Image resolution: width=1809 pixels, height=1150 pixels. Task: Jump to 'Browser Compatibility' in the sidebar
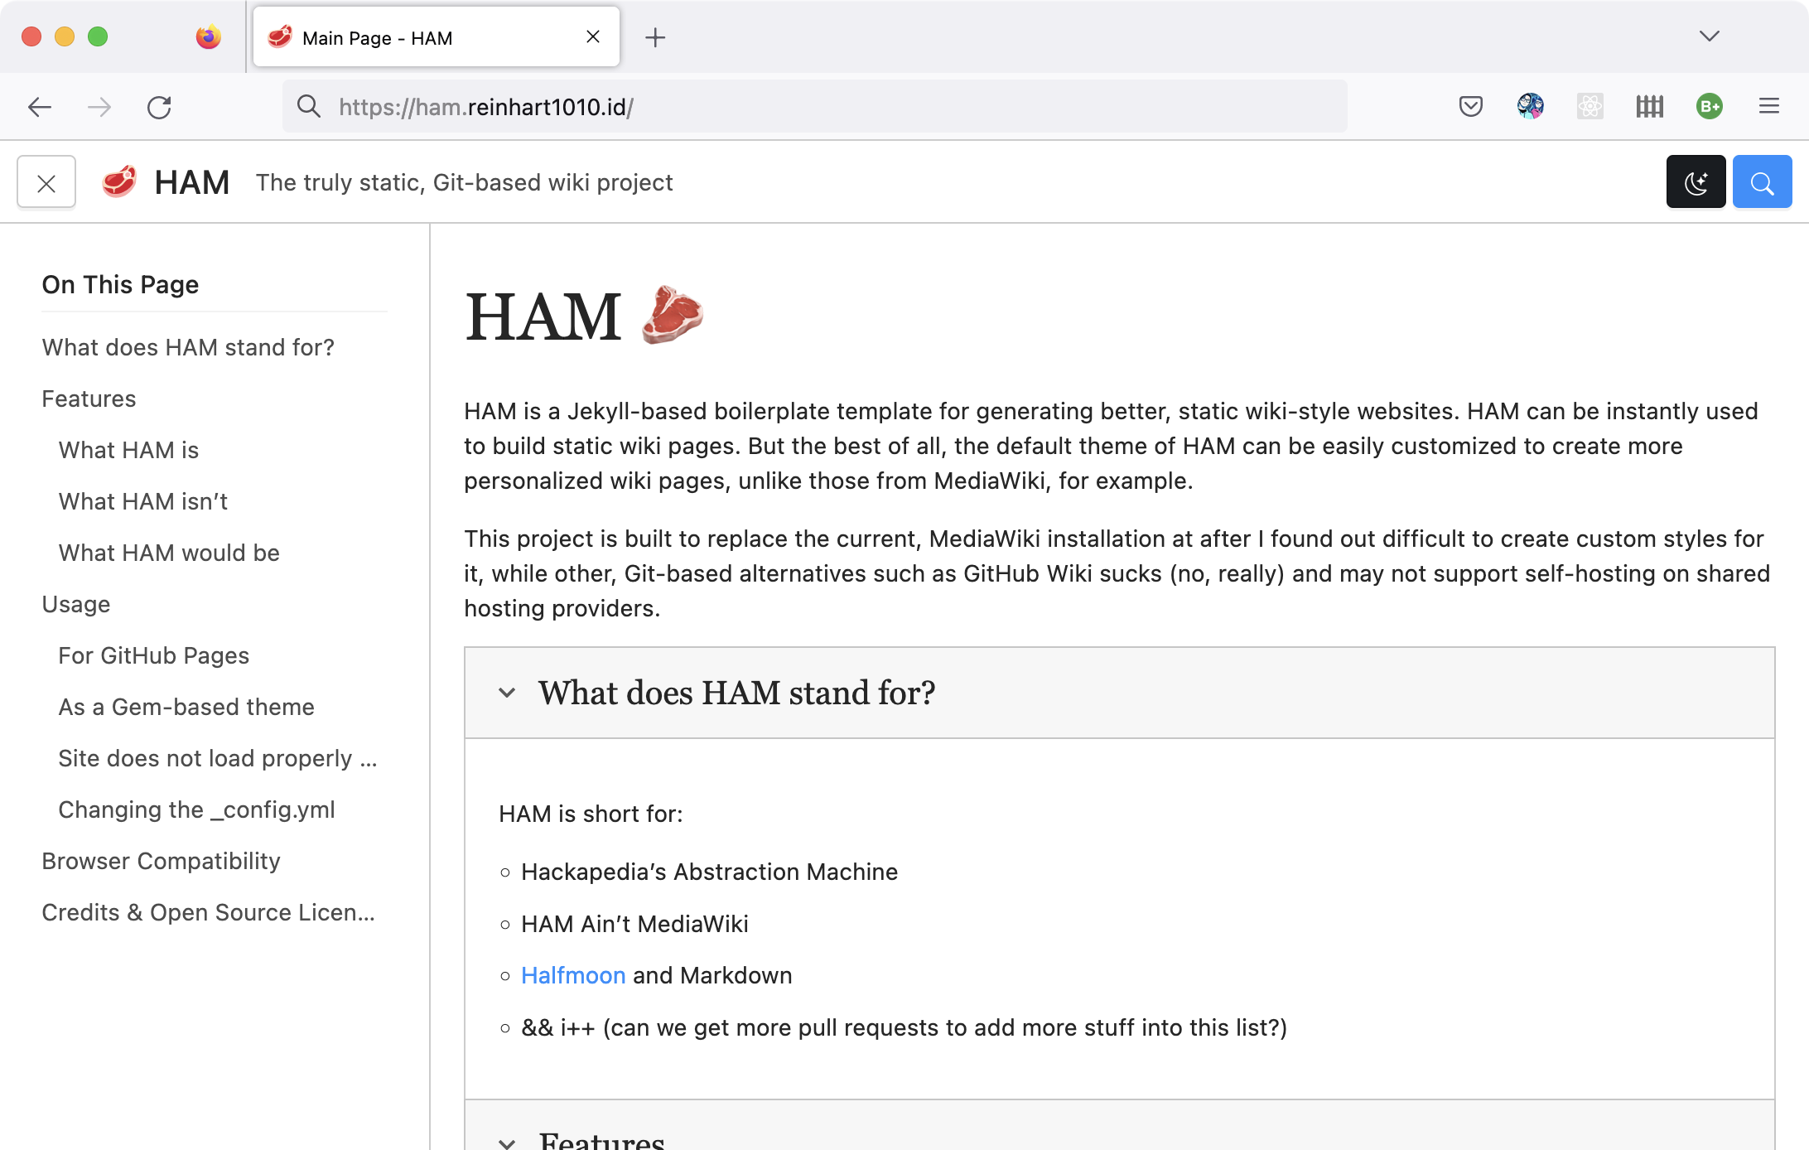161,861
